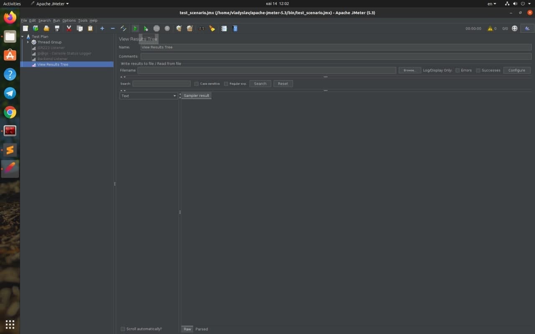Open the Plugins Manager feather icon

[527, 28]
